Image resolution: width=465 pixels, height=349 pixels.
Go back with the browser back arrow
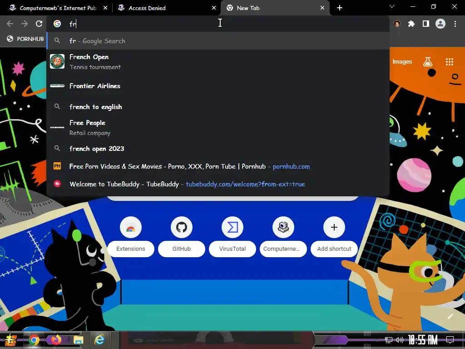coord(10,24)
